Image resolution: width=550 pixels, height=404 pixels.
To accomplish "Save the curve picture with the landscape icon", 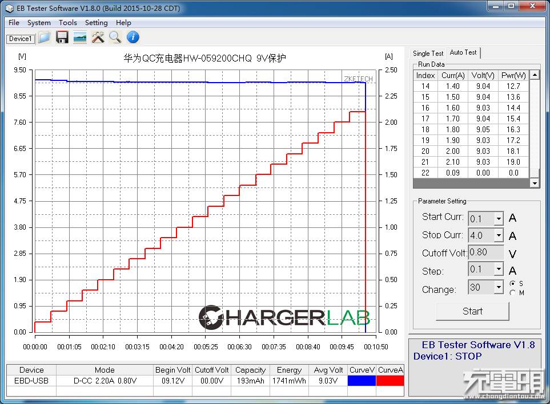I will pyautogui.click(x=80, y=37).
